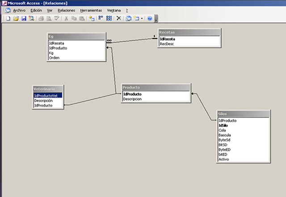286x197 pixels.
Task: Click the Show Table toolbar icon
Action: [x=91, y=18]
